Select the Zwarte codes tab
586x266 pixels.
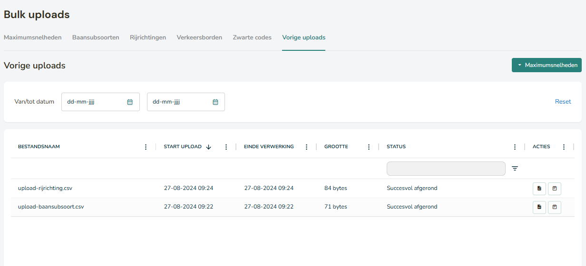click(x=252, y=38)
